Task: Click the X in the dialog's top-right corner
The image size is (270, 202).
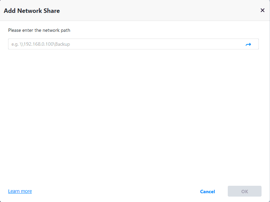Action: 263,10
